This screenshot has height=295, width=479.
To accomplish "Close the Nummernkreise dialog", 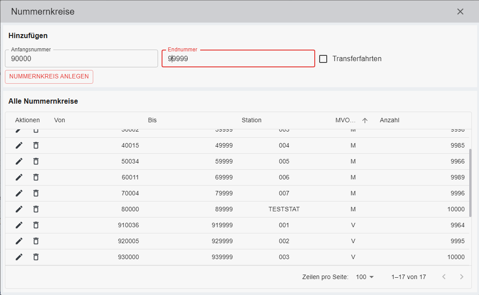I will click(x=460, y=12).
